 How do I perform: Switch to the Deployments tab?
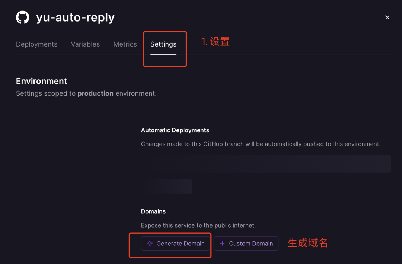coord(36,44)
